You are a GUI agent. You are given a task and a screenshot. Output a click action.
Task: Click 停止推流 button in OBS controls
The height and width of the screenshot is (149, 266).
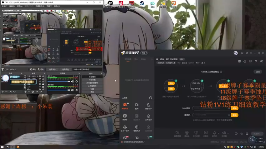point(92,77)
